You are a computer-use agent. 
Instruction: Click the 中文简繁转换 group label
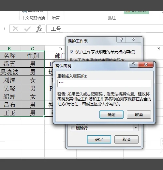(33, 18)
